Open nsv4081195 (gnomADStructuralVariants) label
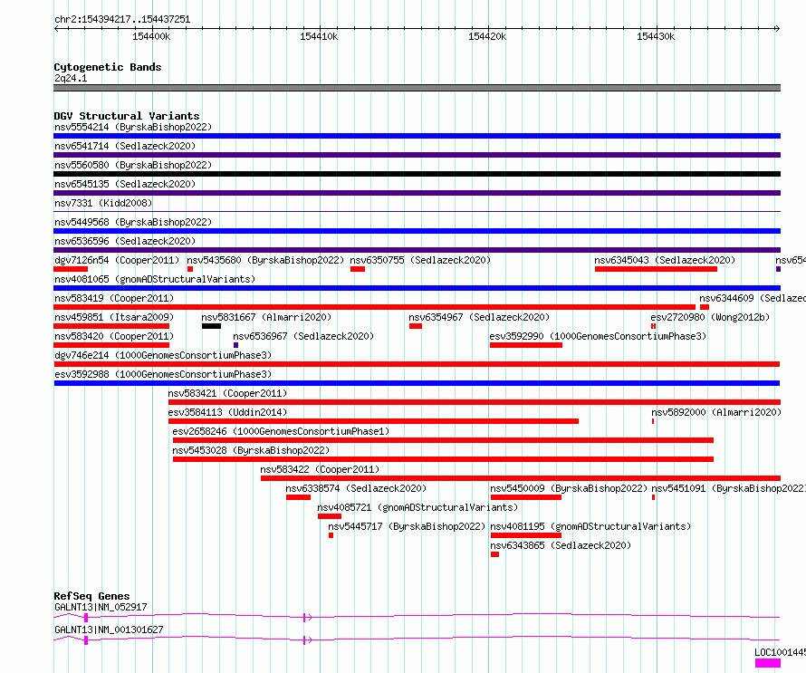 coord(590,526)
